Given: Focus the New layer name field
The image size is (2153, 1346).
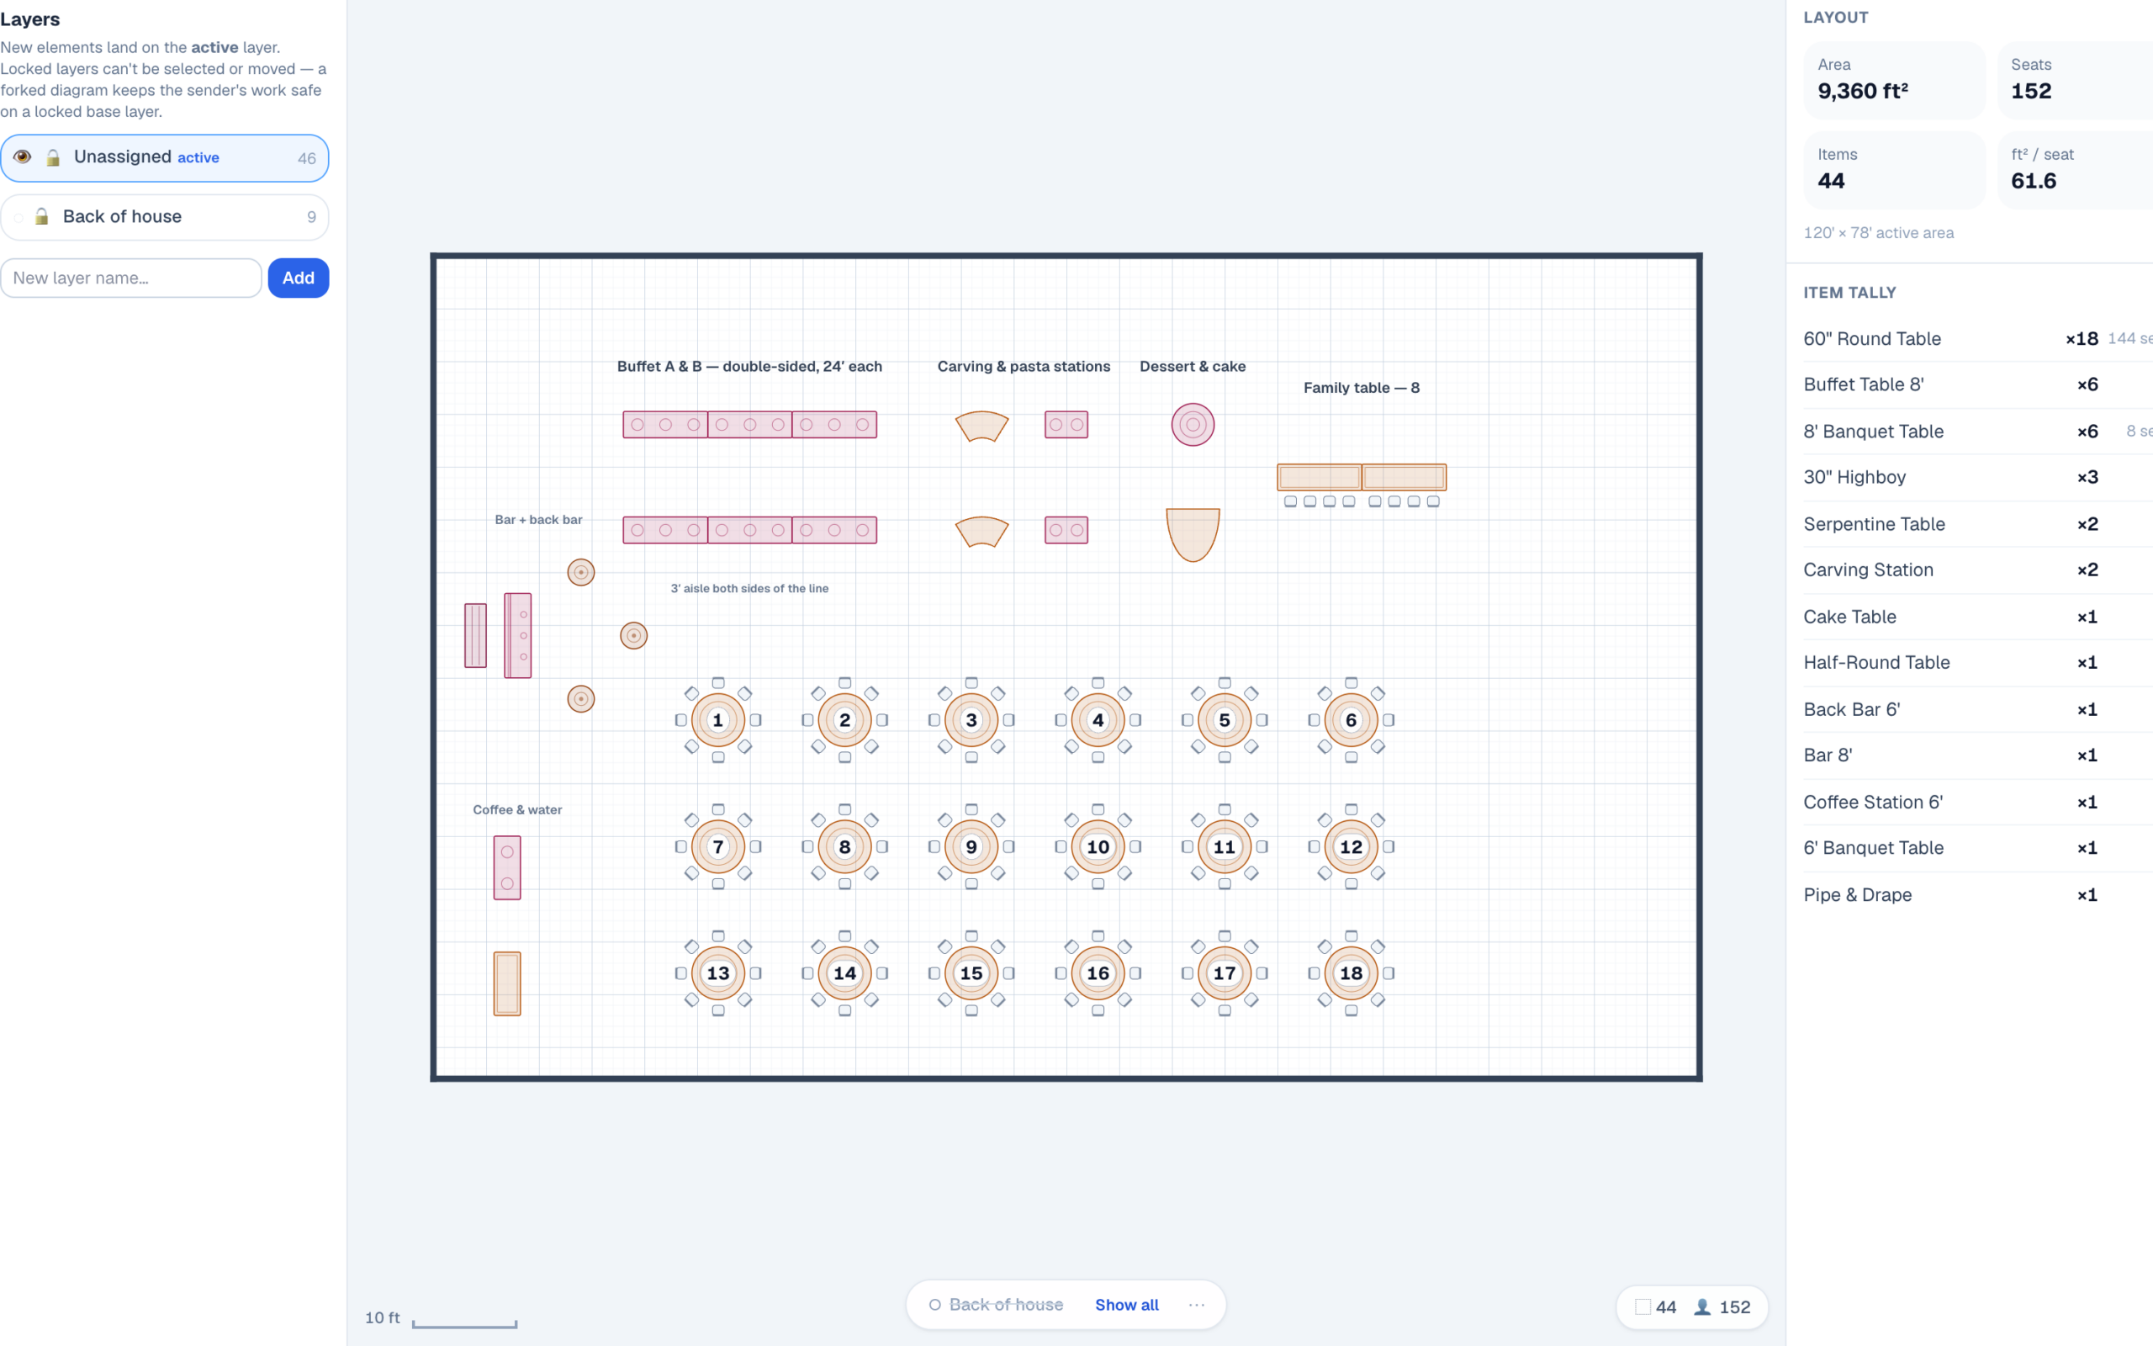Looking at the screenshot, I should click(131, 278).
